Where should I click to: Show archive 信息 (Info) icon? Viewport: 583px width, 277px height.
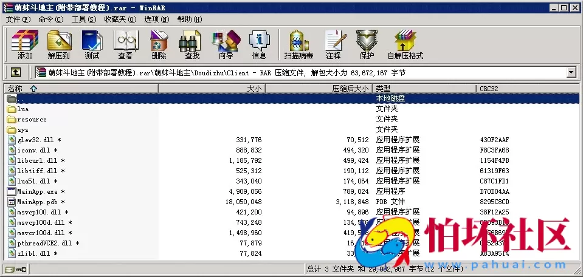pyautogui.click(x=259, y=44)
